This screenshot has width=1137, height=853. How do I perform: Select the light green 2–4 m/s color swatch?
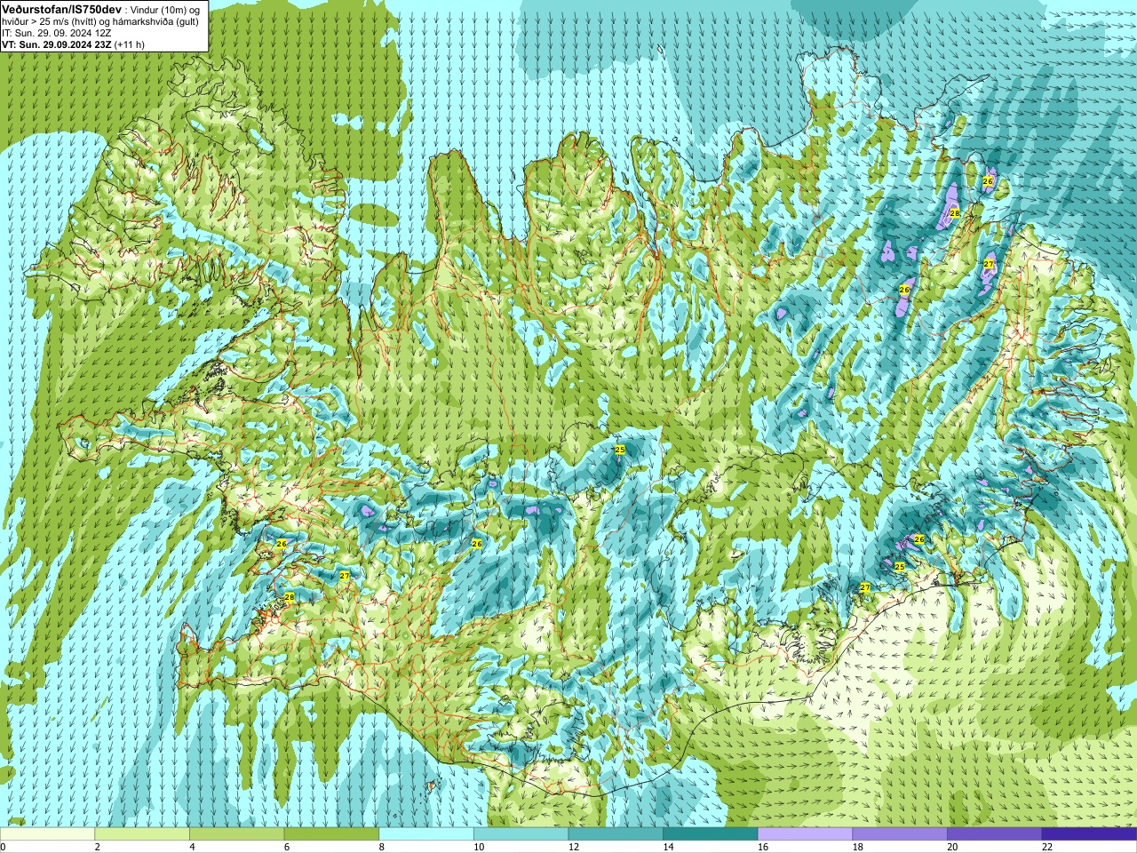click(142, 834)
